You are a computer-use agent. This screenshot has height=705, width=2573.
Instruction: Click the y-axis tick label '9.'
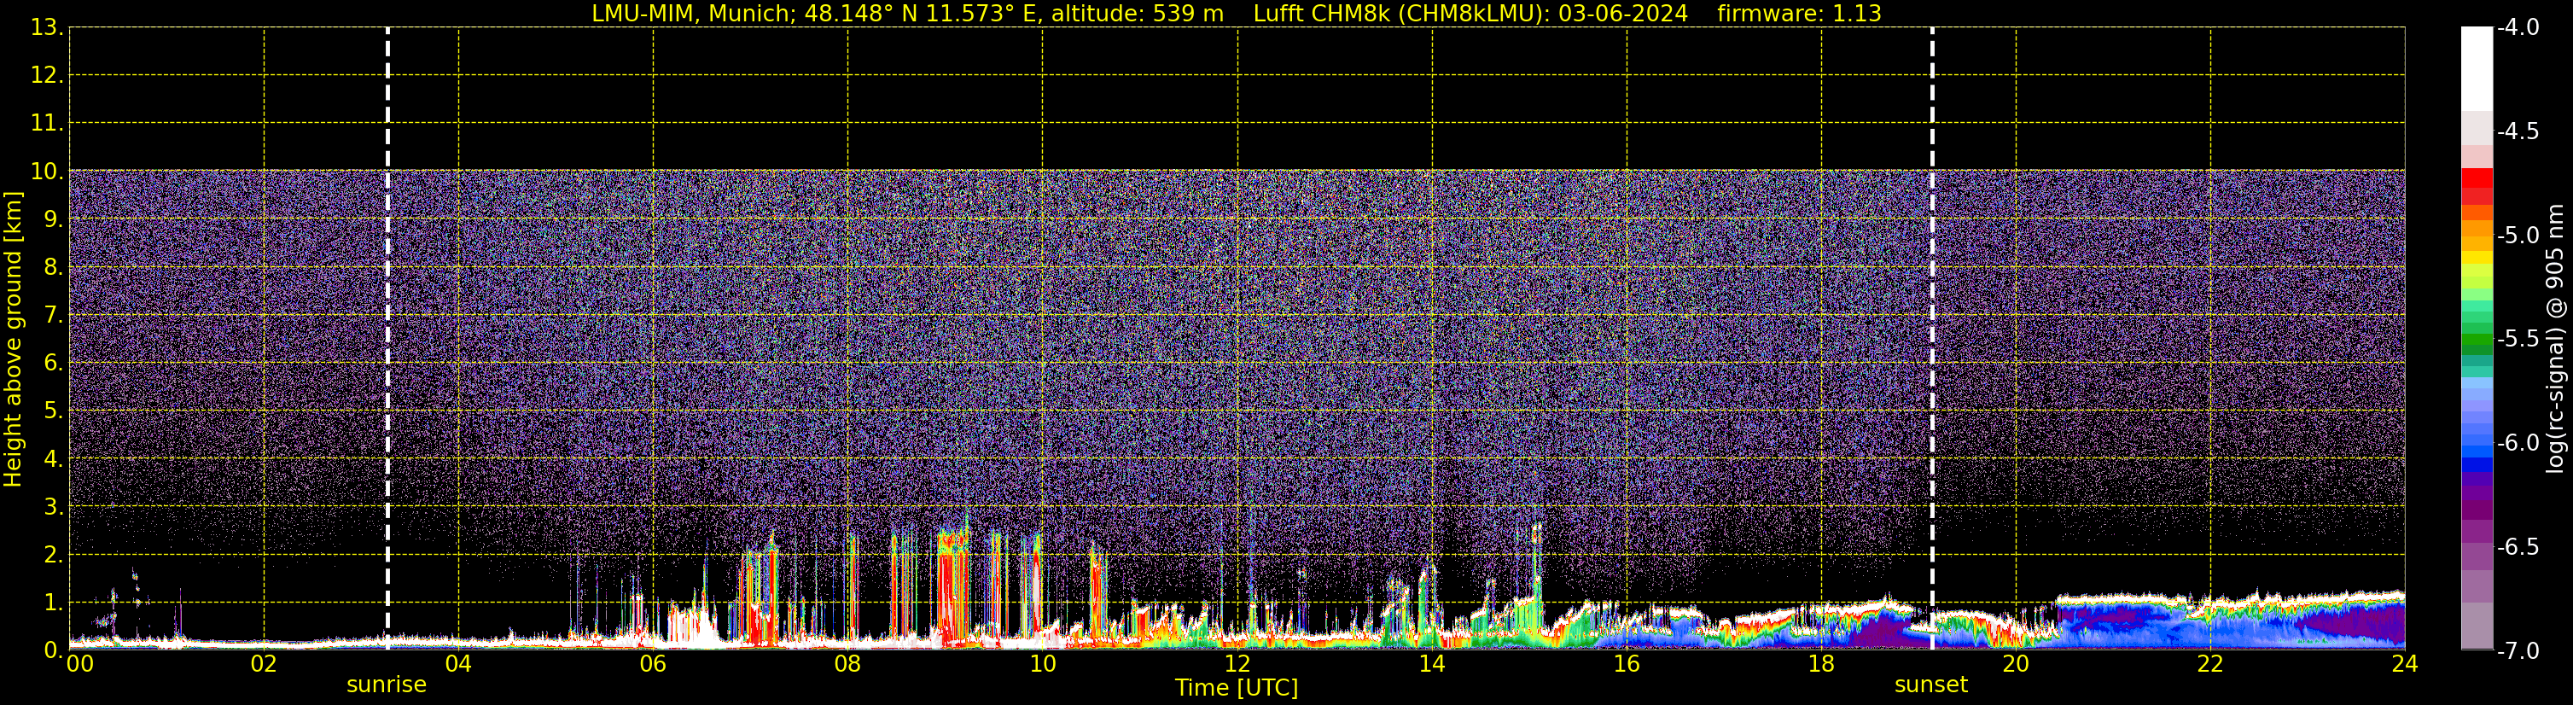point(53,219)
